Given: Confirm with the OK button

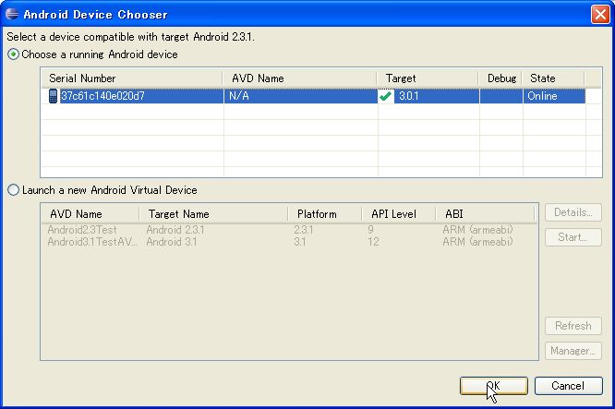Looking at the screenshot, I should [x=494, y=386].
